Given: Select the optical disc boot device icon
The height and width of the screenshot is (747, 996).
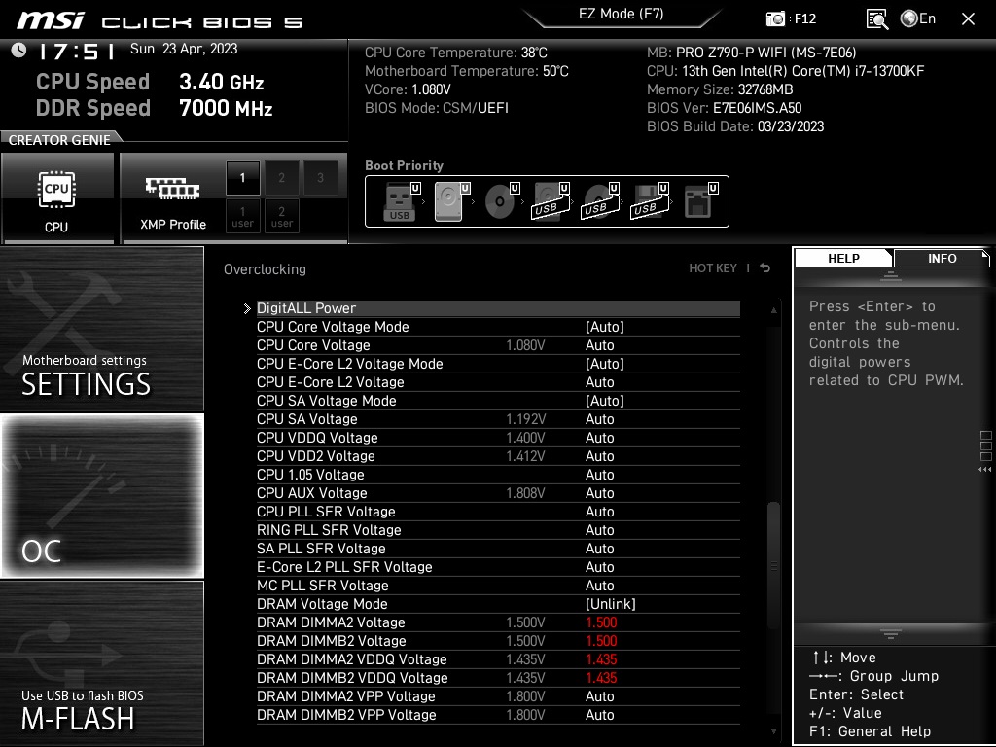Looking at the screenshot, I should point(501,201).
